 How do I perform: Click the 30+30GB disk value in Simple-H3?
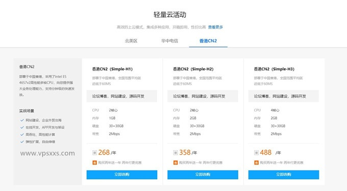pos(278,126)
